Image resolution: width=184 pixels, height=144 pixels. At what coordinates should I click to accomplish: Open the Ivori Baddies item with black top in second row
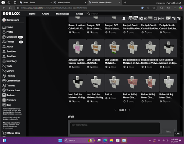point(168,48)
